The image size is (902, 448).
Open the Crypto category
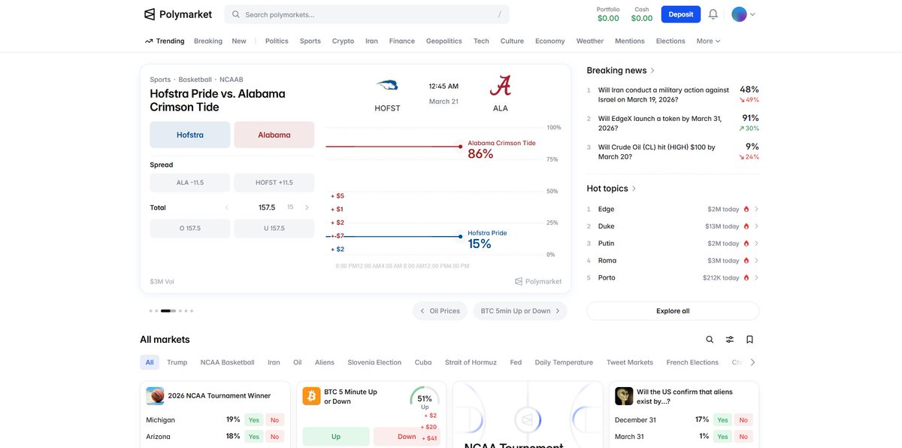tap(343, 41)
